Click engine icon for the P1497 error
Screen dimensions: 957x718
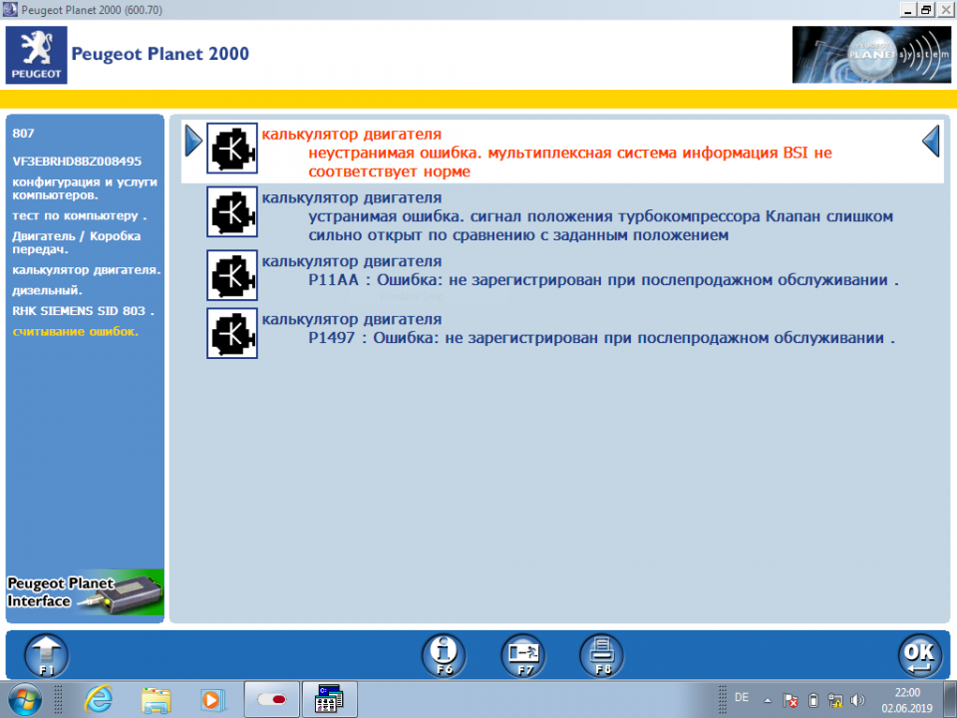231,333
